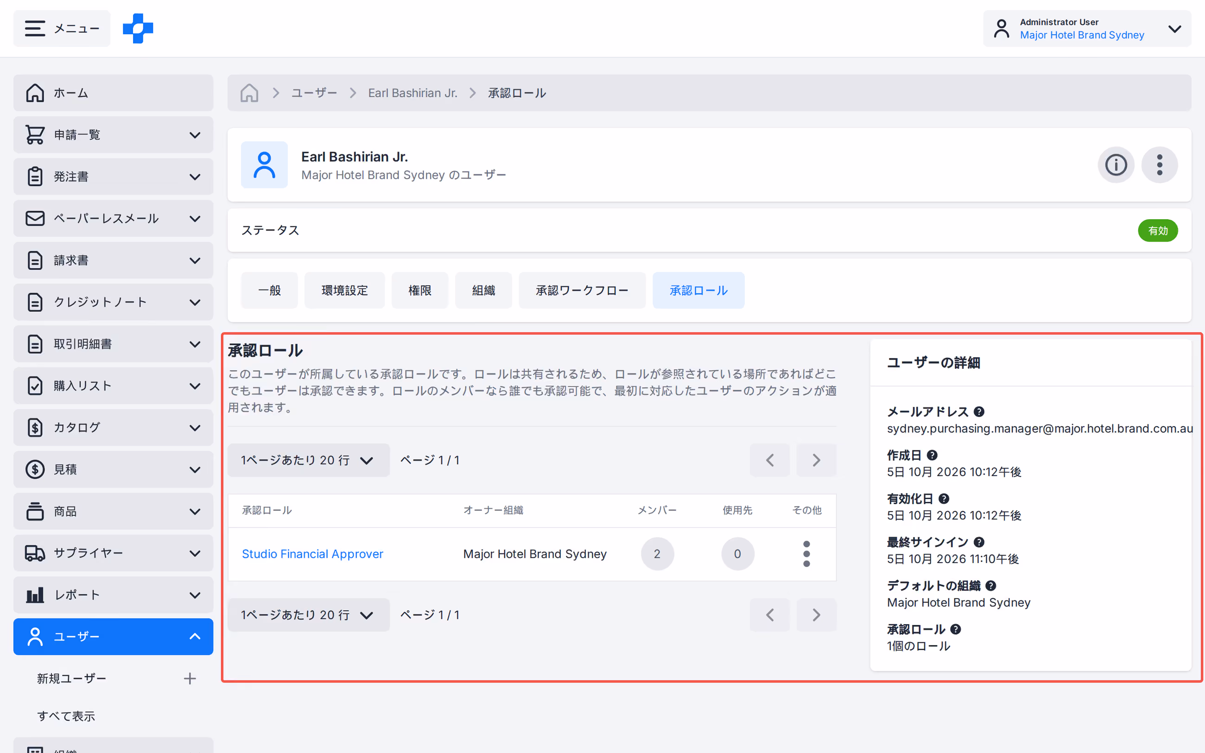The height and width of the screenshot is (753, 1205).
Task: Expand ペーパーレスメール sidebar section
Action: click(113, 219)
